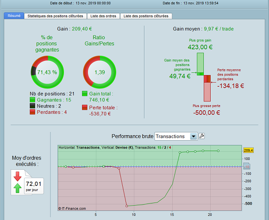Click the red Perte totale legend square

(x=85, y=107)
